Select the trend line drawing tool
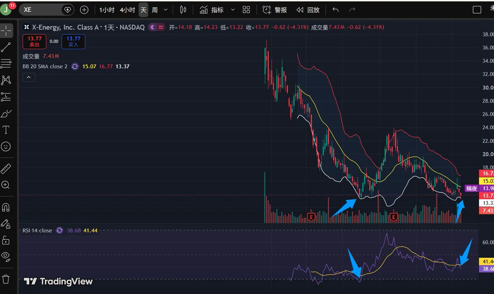This screenshot has height=294, width=494. coord(6,47)
